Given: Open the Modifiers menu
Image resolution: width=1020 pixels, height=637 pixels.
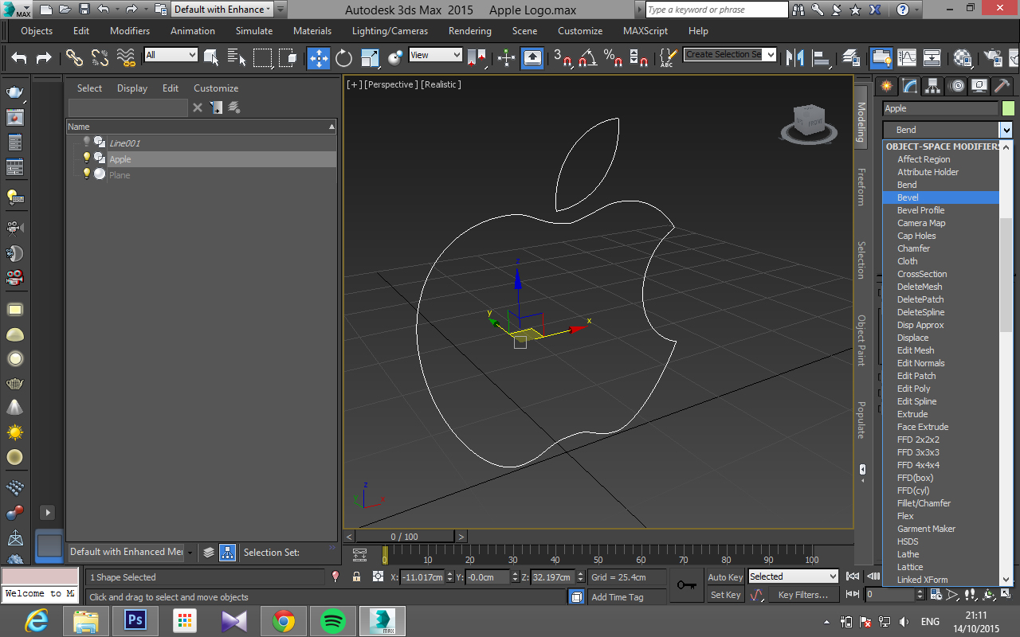Looking at the screenshot, I should tap(130, 31).
